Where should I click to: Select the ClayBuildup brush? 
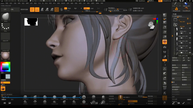click(55, 97)
